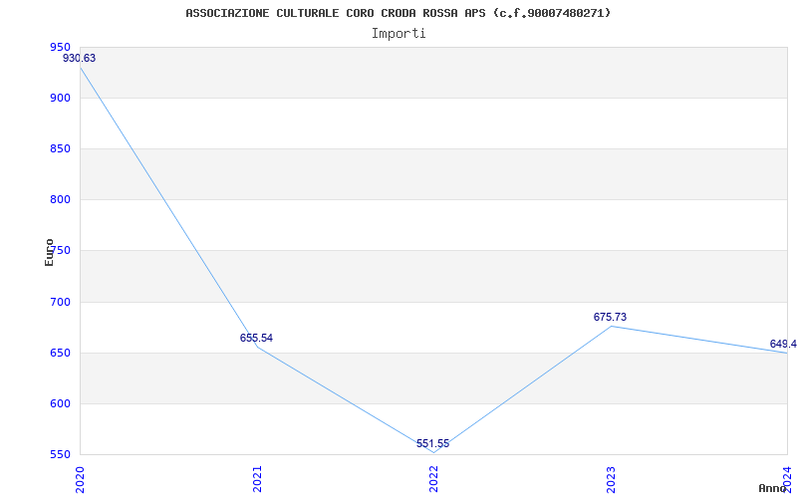Click the 655.54 data label
Image resolution: width=797 pixels, height=498 pixels.
click(256, 338)
